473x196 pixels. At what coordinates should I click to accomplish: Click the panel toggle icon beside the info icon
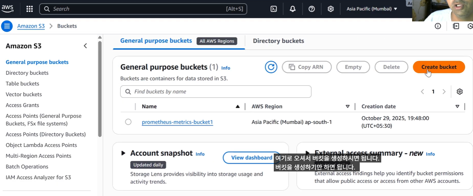456,26
